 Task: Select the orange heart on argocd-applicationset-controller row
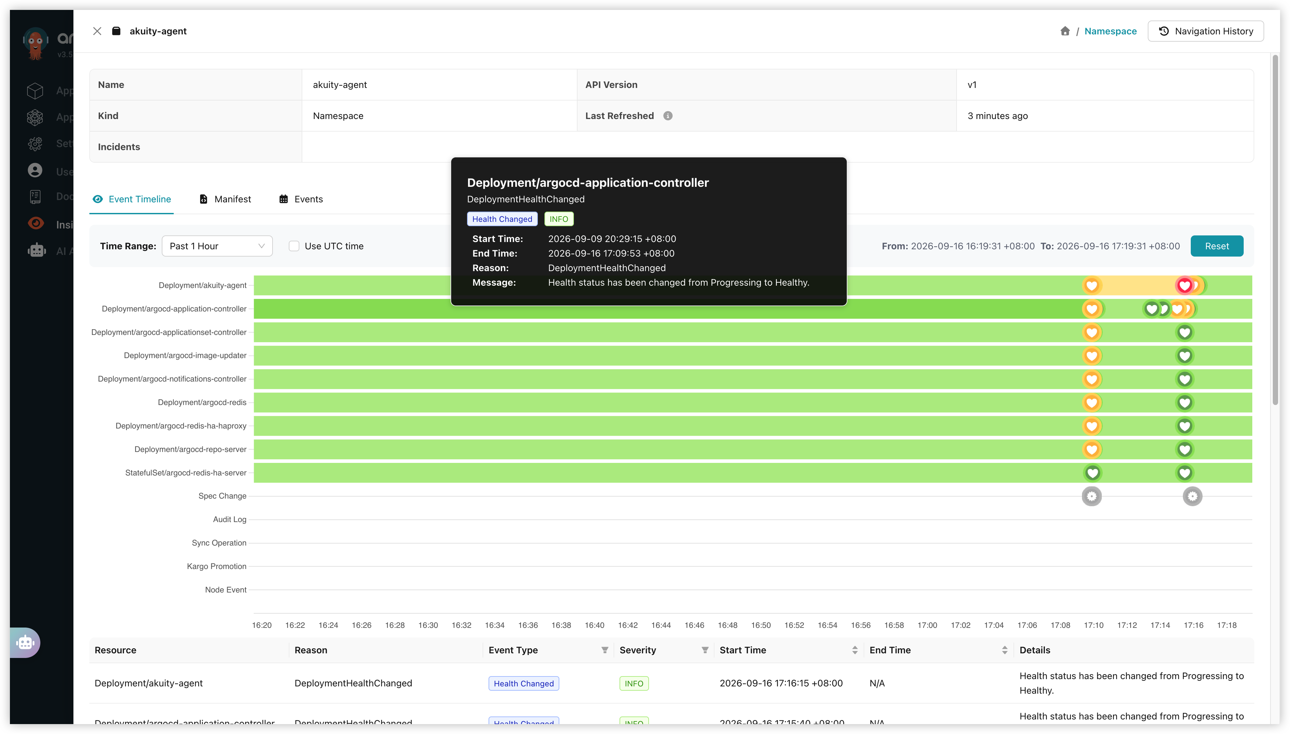coord(1091,332)
